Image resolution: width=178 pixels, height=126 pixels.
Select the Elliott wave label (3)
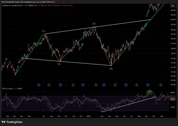click(x=94, y=24)
